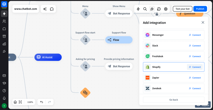Click the Messenger label text
213x110 pixels.
158,35
